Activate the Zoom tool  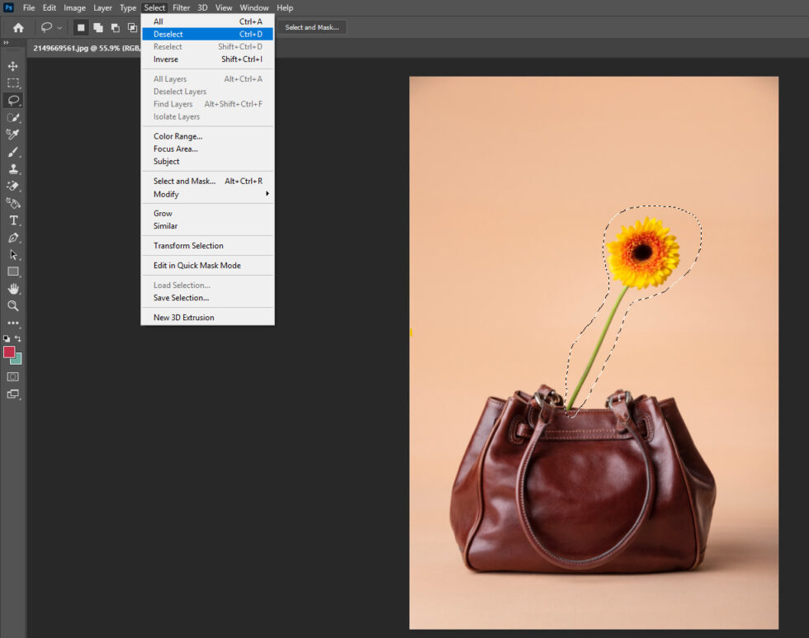(12, 306)
